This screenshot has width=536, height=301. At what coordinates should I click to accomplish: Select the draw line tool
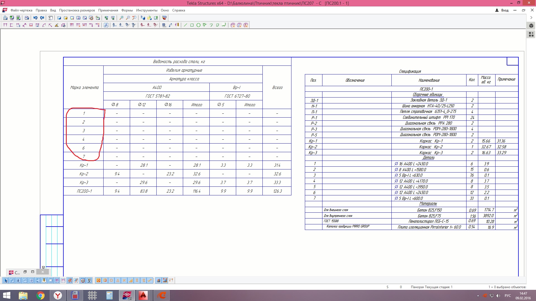[x=185, y=25]
